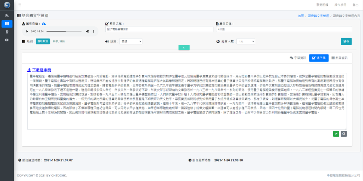Play the audio clip
The width and height of the screenshot is (363, 181).
point(27,31)
